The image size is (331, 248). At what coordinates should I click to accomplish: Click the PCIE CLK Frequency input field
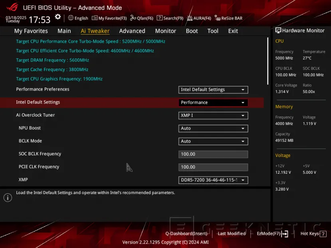(213, 167)
